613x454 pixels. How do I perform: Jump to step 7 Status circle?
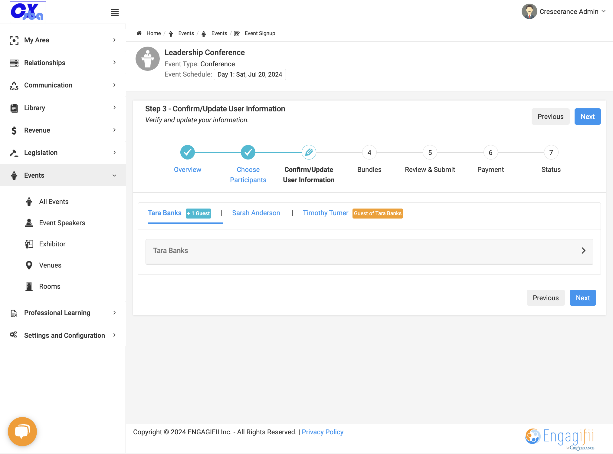(x=551, y=153)
